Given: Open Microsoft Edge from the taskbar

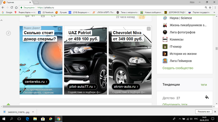Looking at the screenshot, I should [x=27, y=119].
